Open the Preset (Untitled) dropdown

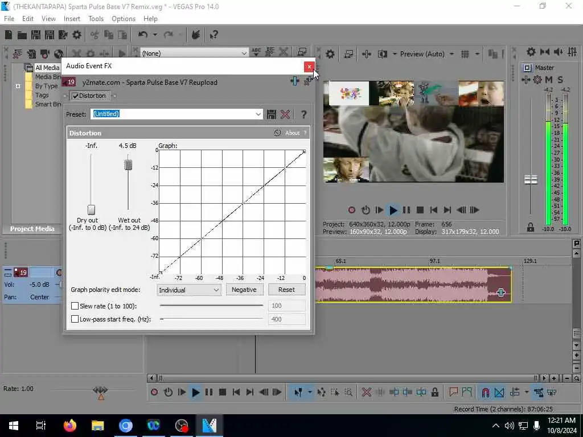click(258, 114)
